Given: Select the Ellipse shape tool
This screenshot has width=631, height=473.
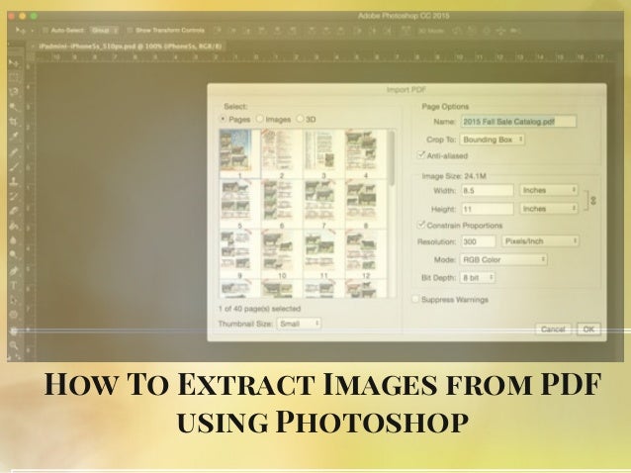Looking at the screenshot, I should point(14,315).
